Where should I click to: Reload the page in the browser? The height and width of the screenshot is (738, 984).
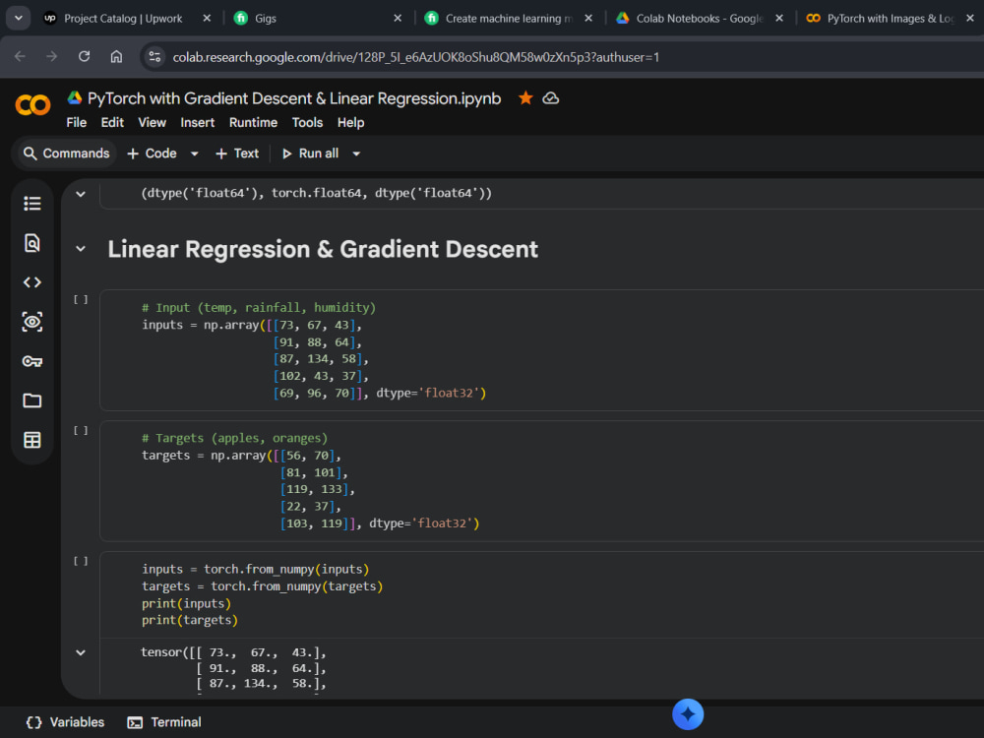[x=84, y=56]
